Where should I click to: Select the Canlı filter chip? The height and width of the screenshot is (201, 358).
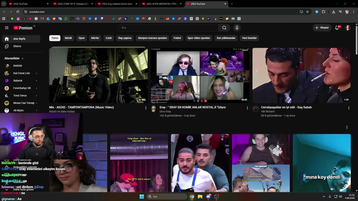pyautogui.click(x=109, y=38)
